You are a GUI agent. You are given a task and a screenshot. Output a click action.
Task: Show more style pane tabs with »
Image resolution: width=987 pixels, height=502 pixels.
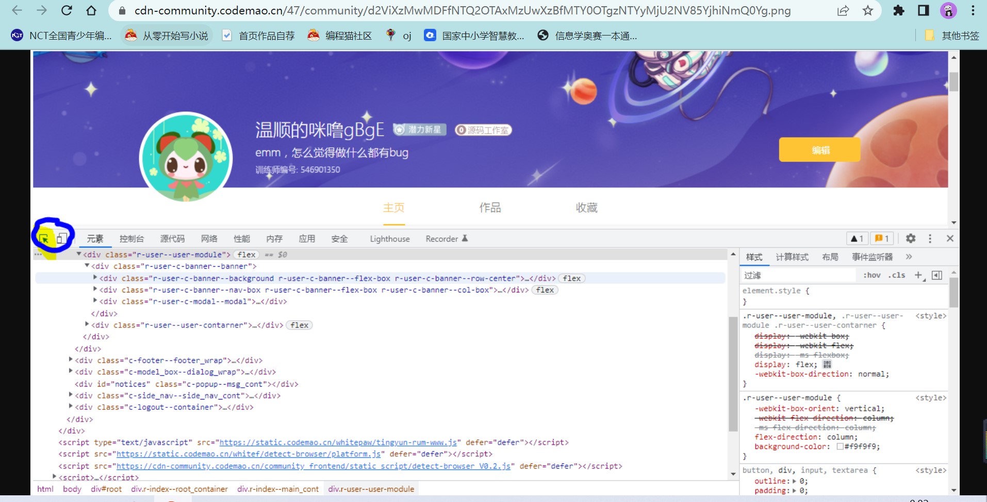[909, 256]
